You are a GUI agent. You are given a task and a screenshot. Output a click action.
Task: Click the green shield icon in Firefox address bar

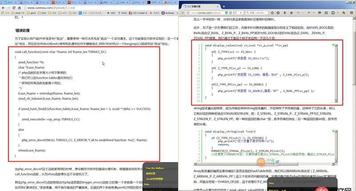(x=227, y=13)
